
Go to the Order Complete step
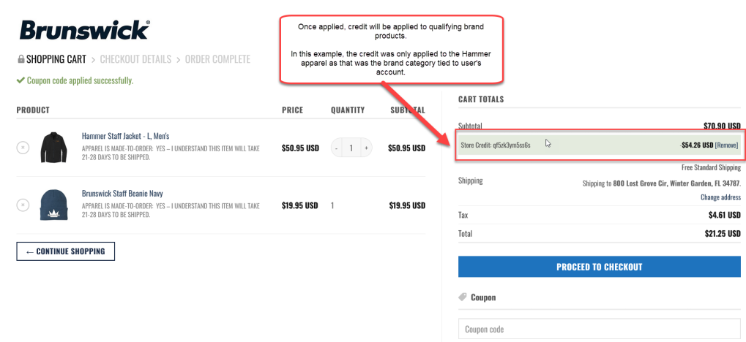[217, 59]
